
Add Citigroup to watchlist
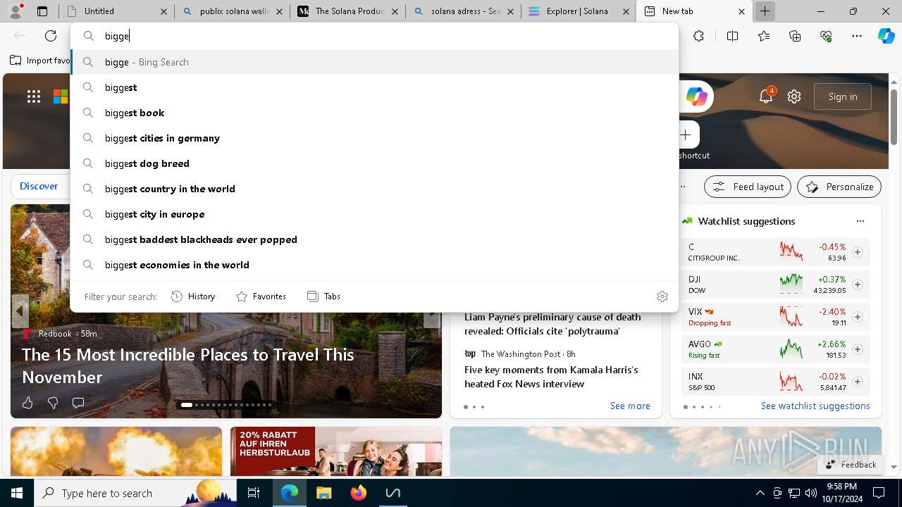tap(858, 252)
